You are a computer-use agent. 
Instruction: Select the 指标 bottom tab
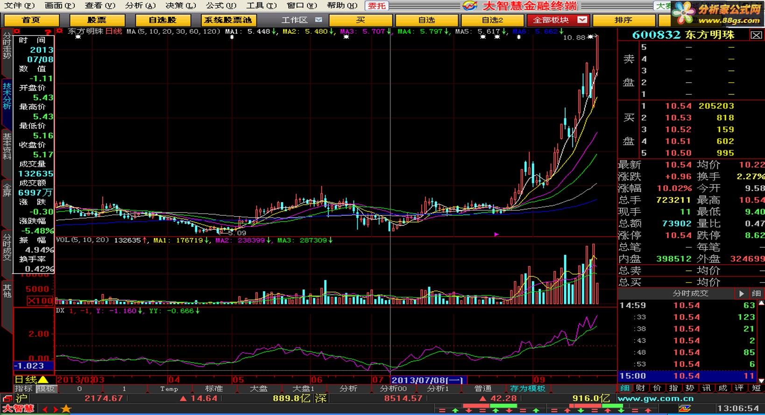click(x=23, y=388)
